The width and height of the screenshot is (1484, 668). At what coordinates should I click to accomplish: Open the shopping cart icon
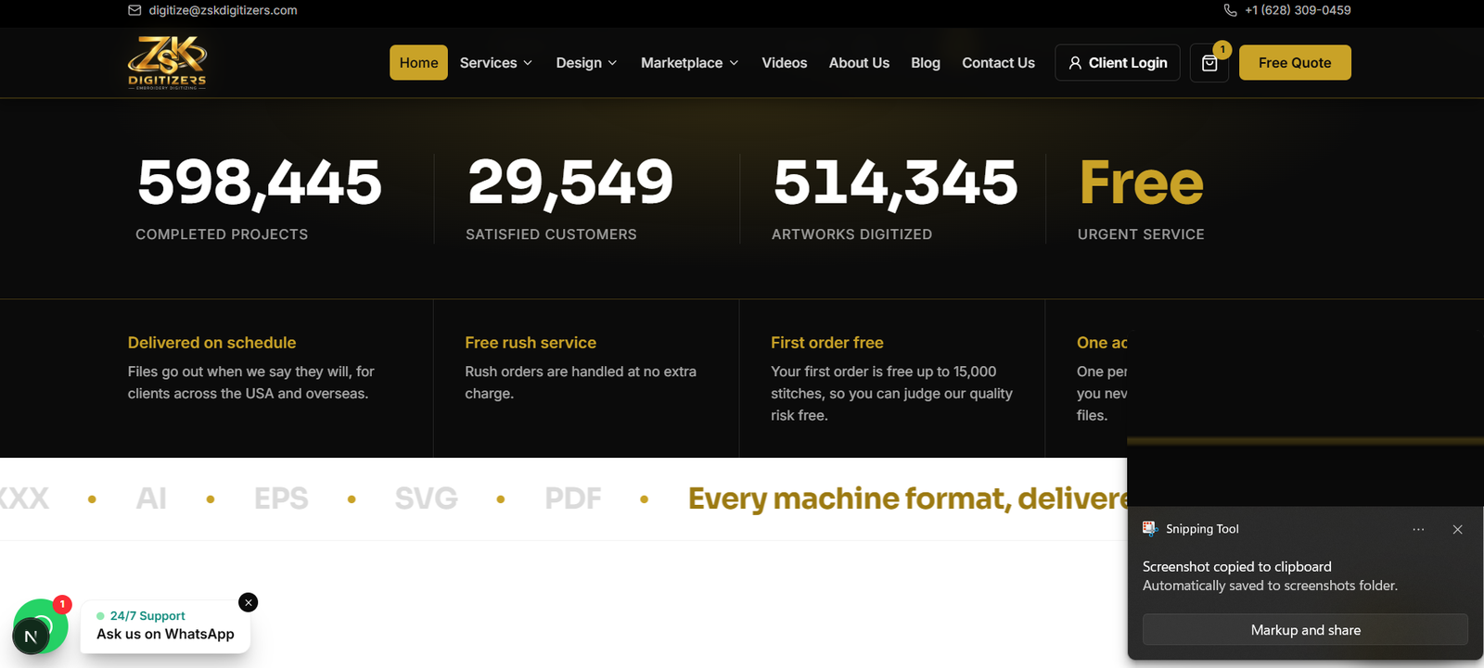point(1209,63)
